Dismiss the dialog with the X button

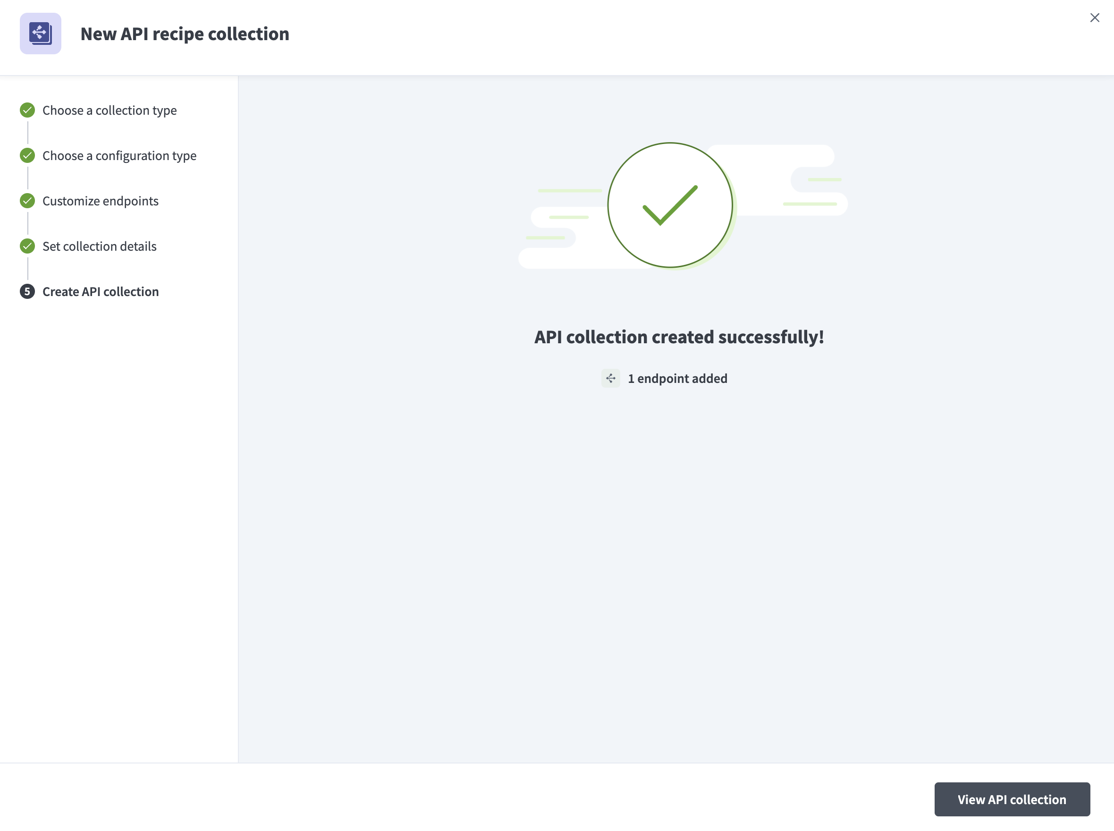coord(1094,17)
